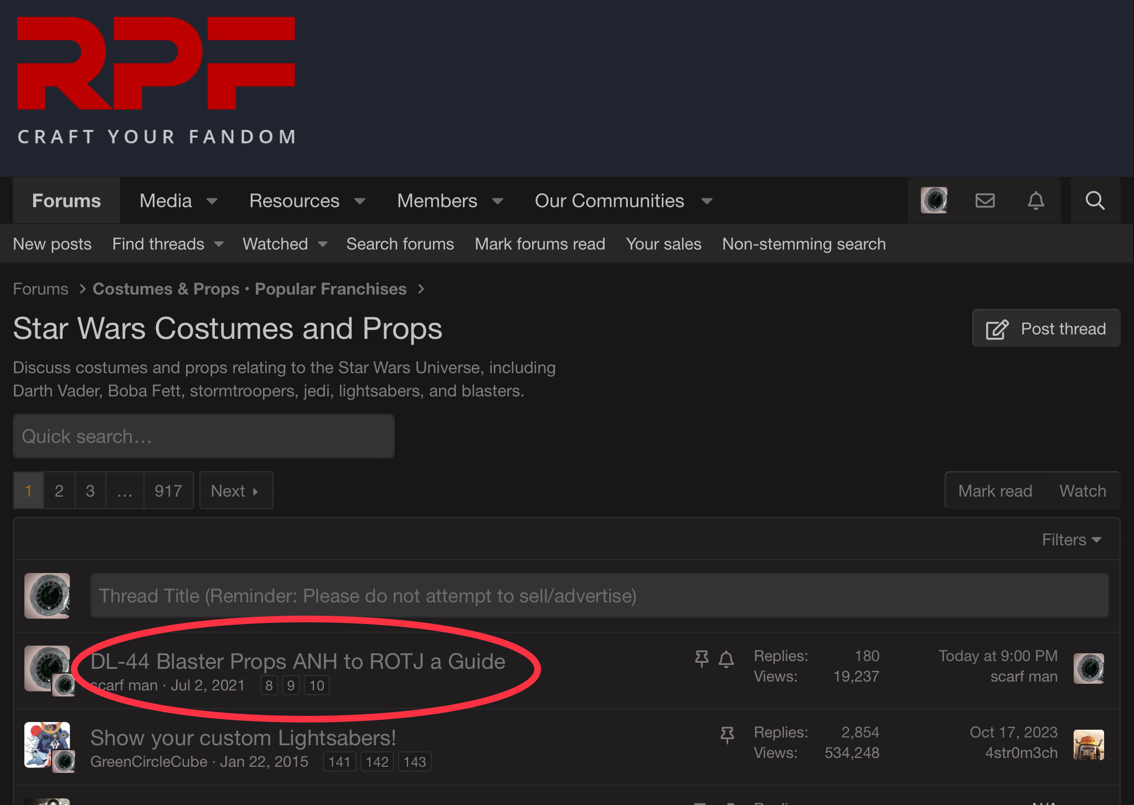Focus the Thread Title input field
1134x805 pixels.
pyautogui.click(x=600, y=596)
